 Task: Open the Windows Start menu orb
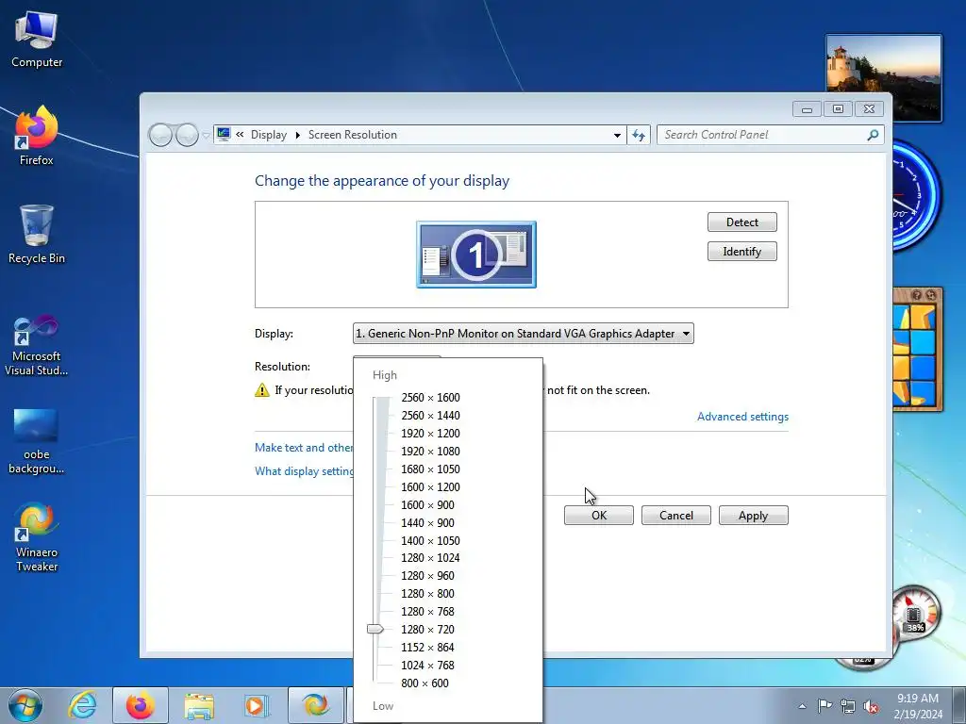[25, 705]
